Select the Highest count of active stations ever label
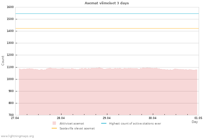214x138 pixels. 135,124
